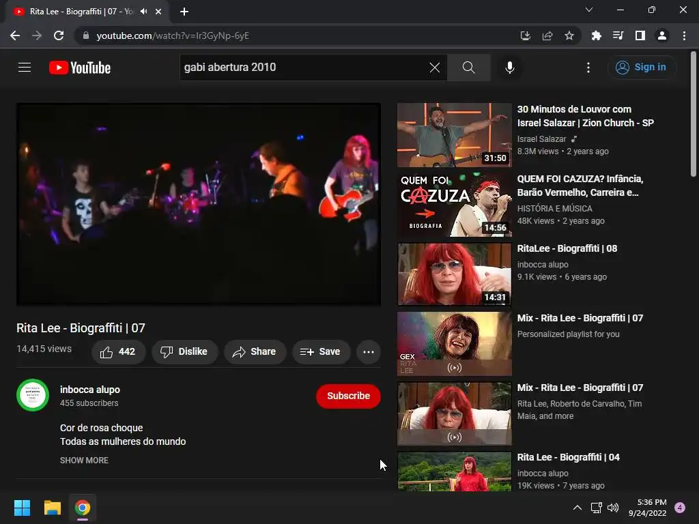Open media control icon in Chrome toolbar
This screenshot has height=524, width=699.
(618, 35)
